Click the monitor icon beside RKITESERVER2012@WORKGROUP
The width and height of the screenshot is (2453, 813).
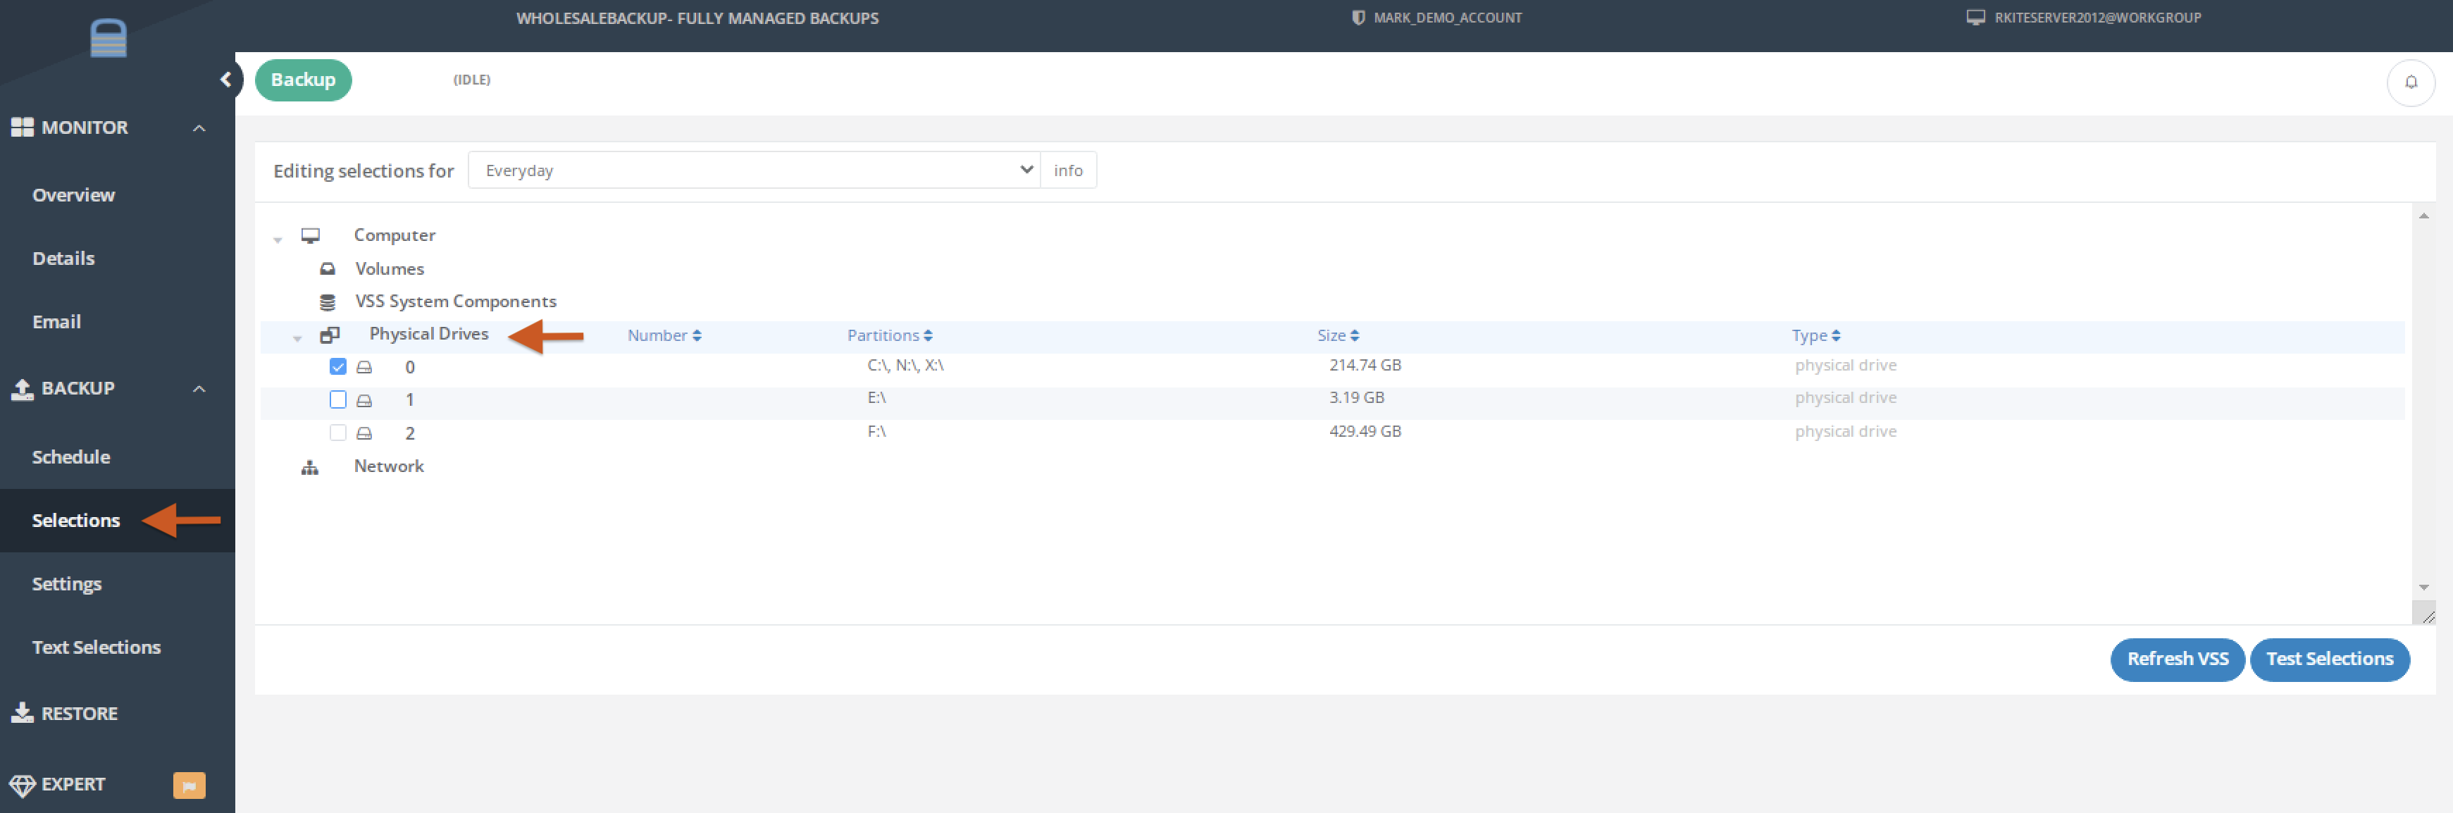click(x=1976, y=17)
